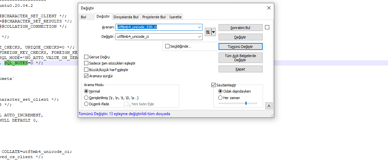Screen dimensions: 388x163
Task: Collapse the dialog with the caret button
Action: (x=269, y=106)
